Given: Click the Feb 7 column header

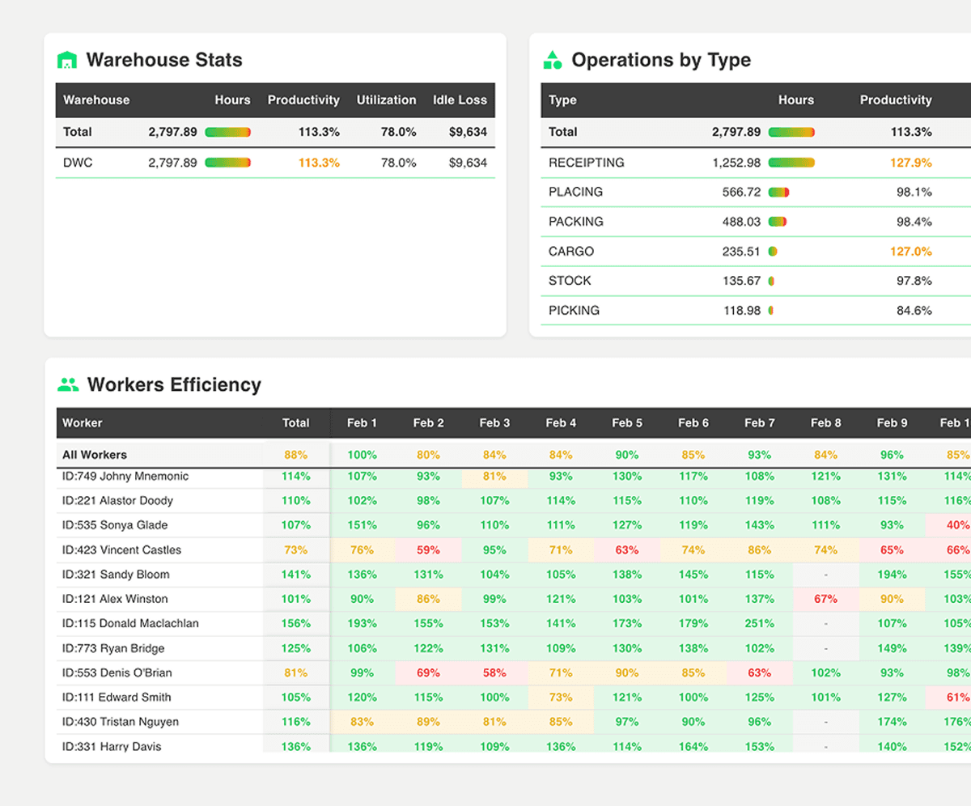Looking at the screenshot, I should point(759,422).
